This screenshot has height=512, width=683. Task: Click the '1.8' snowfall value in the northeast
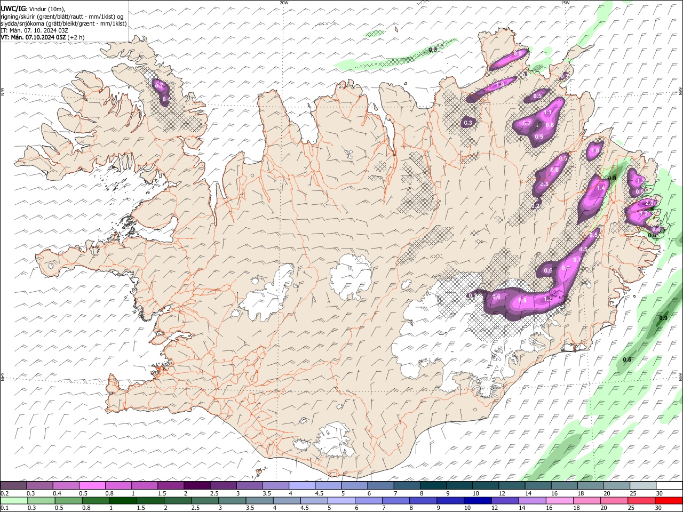pyautogui.click(x=500, y=84)
